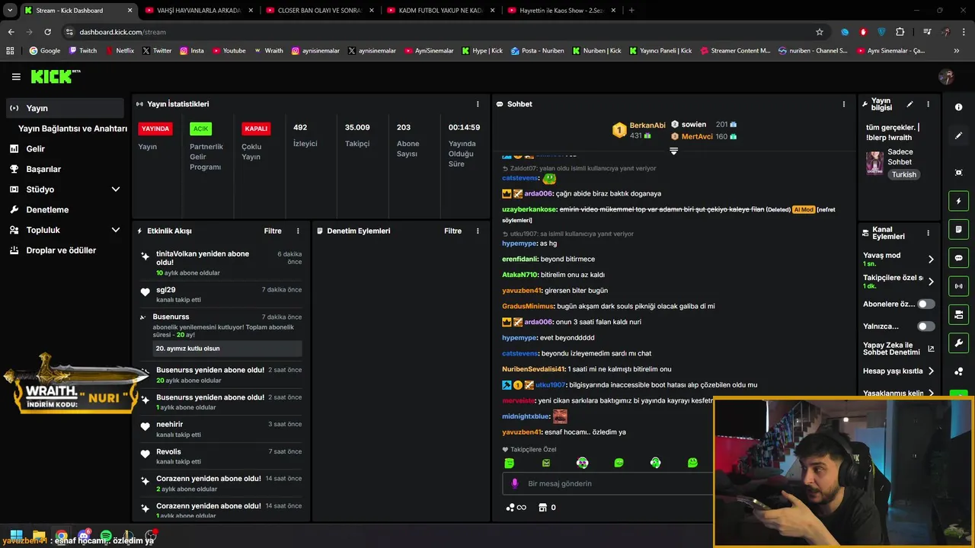Open Takipçilere özel settings chevron
Viewport: 975px width, 548px height.
pyautogui.click(x=931, y=282)
